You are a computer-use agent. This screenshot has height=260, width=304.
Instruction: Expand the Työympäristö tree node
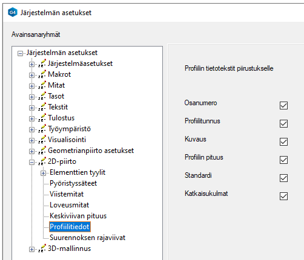[x=31, y=129]
